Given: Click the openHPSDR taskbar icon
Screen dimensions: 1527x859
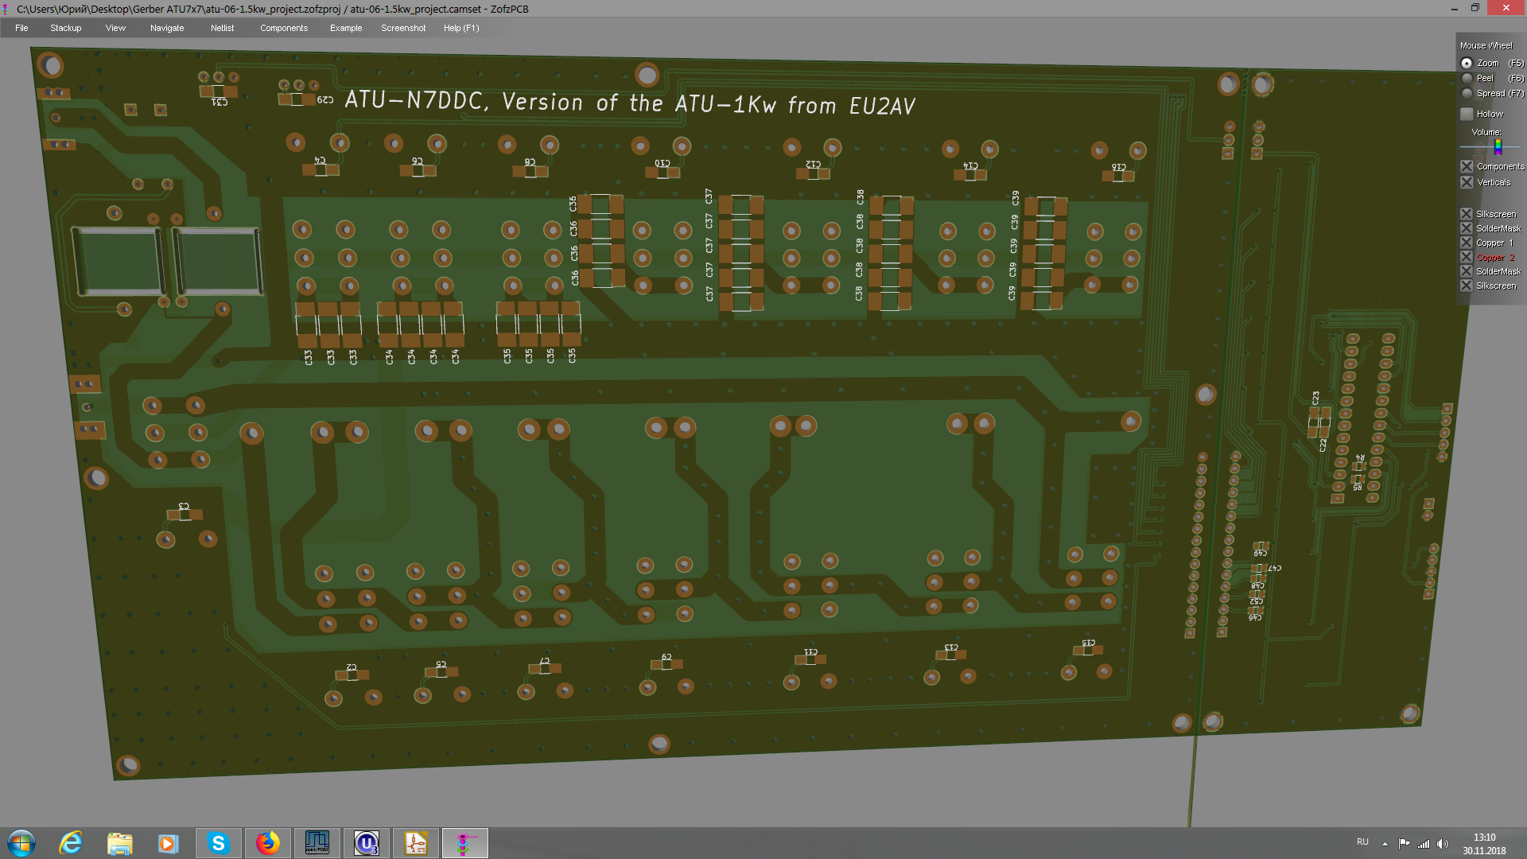Looking at the screenshot, I should pyautogui.click(x=317, y=843).
